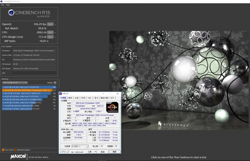Click the 99.6 % Ref. Match value
The image size is (250, 161).
pos(42,28)
